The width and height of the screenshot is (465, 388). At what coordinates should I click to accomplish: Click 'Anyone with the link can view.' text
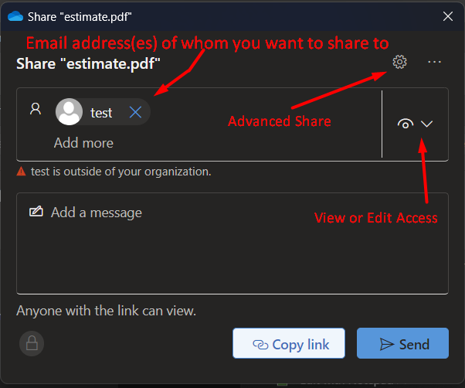(x=106, y=311)
